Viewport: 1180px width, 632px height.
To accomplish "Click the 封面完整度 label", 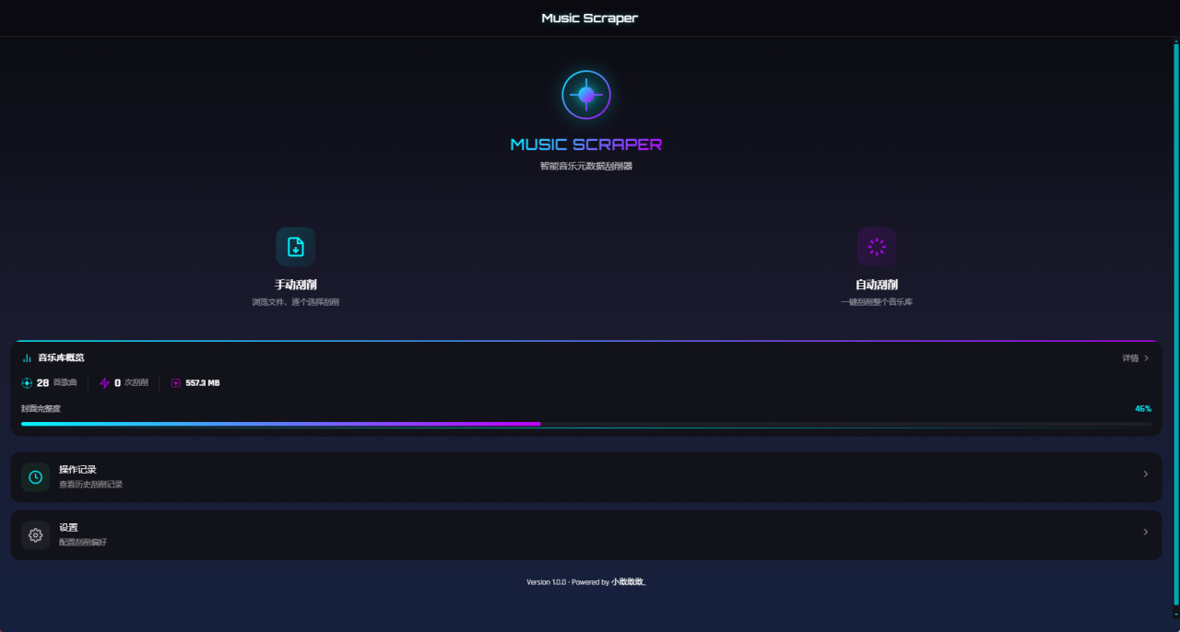I will click(x=41, y=408).
